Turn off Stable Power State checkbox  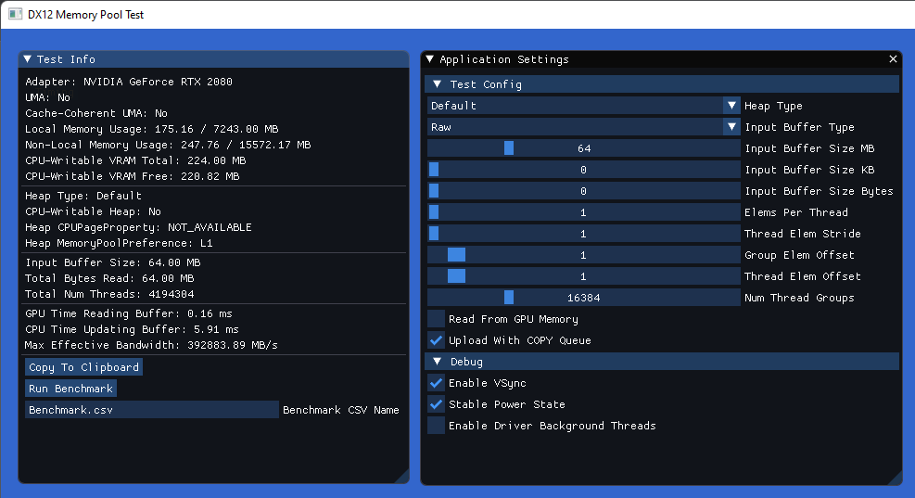click(436, 404)
